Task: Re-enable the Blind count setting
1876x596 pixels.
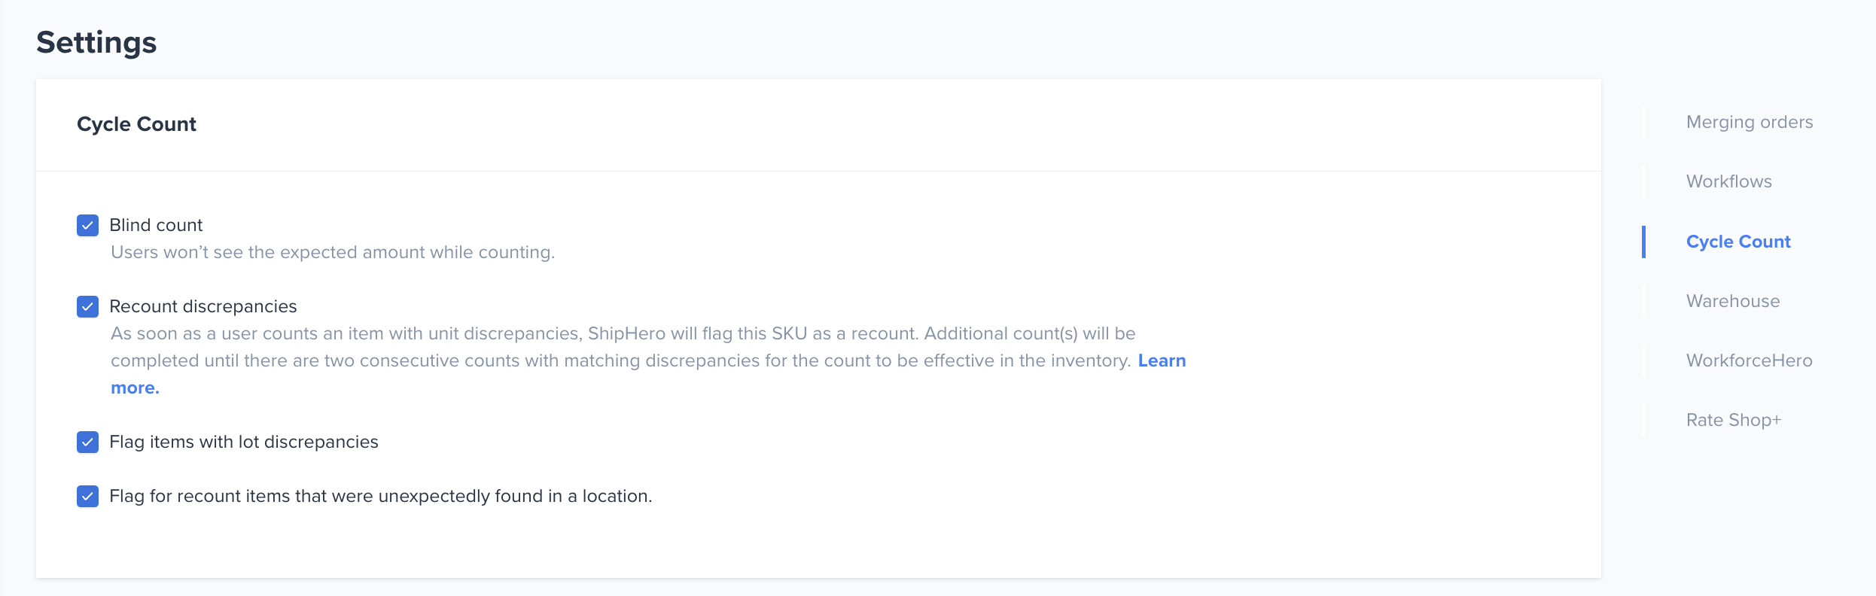Action: point(87,225)
